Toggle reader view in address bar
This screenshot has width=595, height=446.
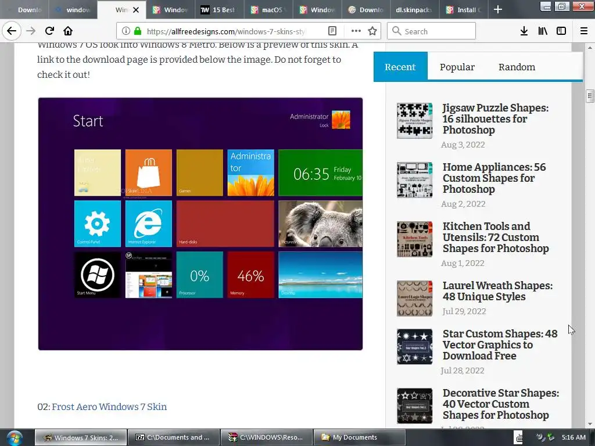(x=332, y=31)
